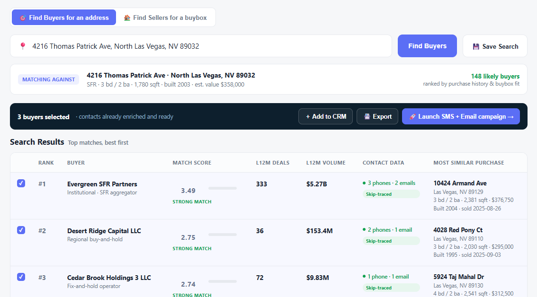Click the L12M VOLUME column header
This screenshot has width=537, height=297.
click(326, 163)
